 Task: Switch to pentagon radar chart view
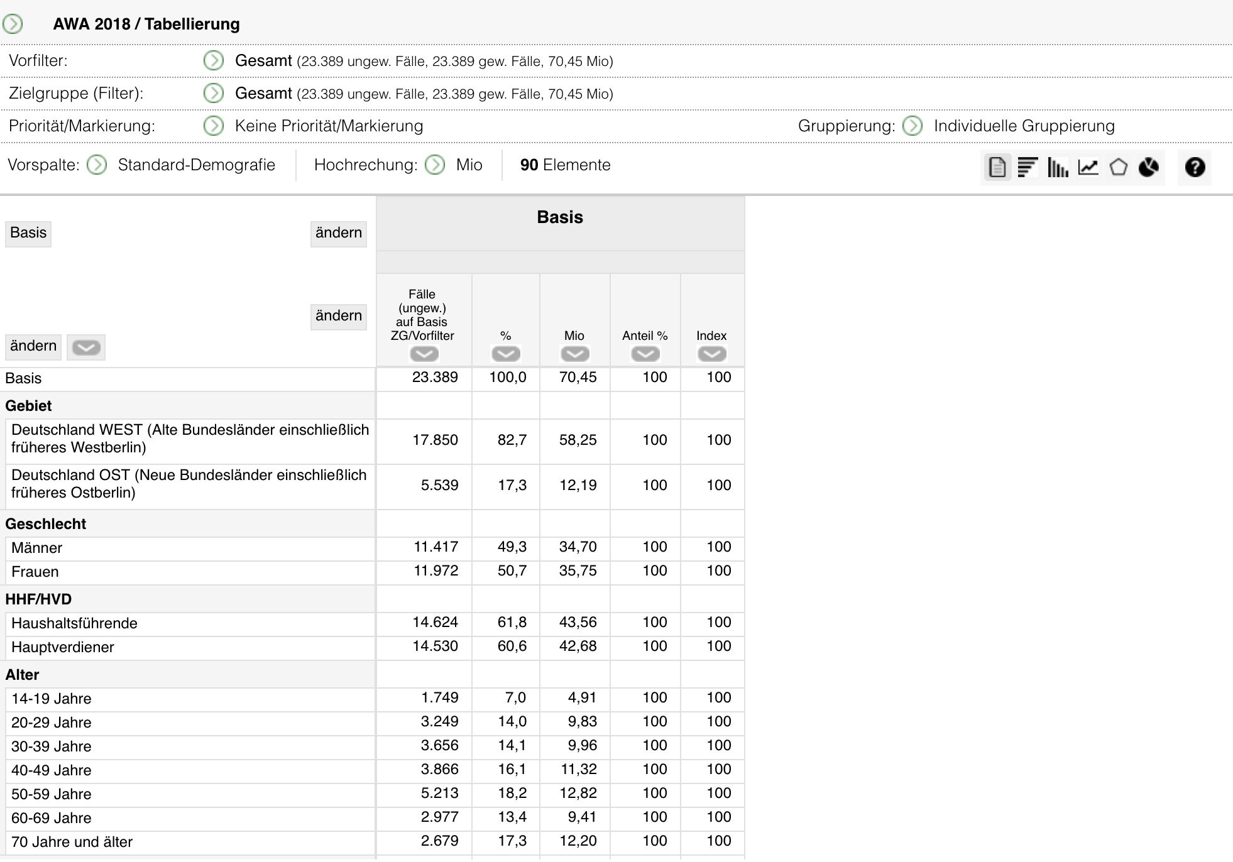(x=1119, y=167)
